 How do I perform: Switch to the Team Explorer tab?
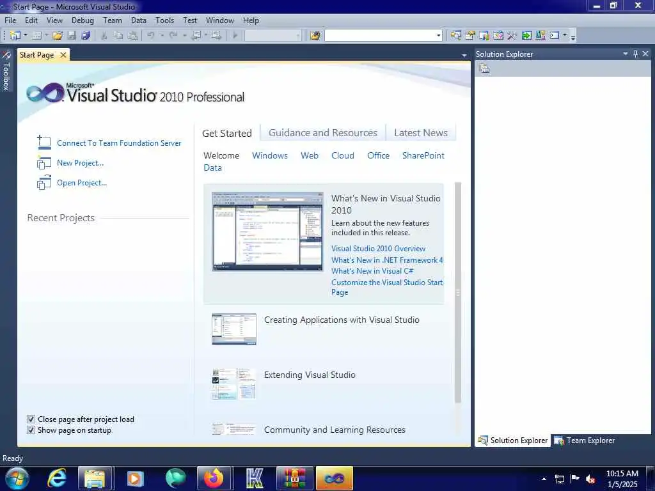pos(585,440)
